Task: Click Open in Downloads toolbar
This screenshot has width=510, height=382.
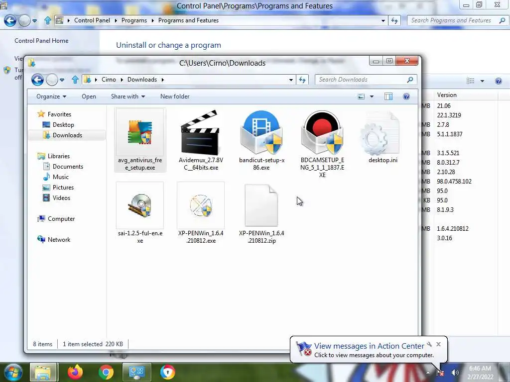Action: click(x=89, y=96)
